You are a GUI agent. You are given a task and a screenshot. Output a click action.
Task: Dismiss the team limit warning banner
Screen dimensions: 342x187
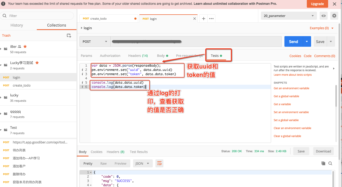point(335,4)
